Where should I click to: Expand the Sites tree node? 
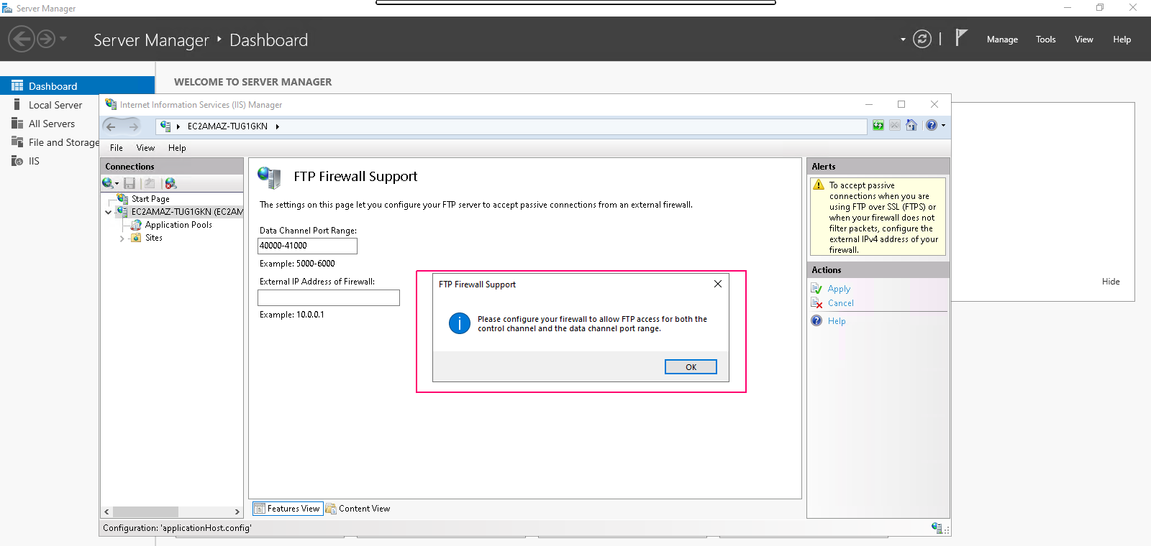(122, 239)
